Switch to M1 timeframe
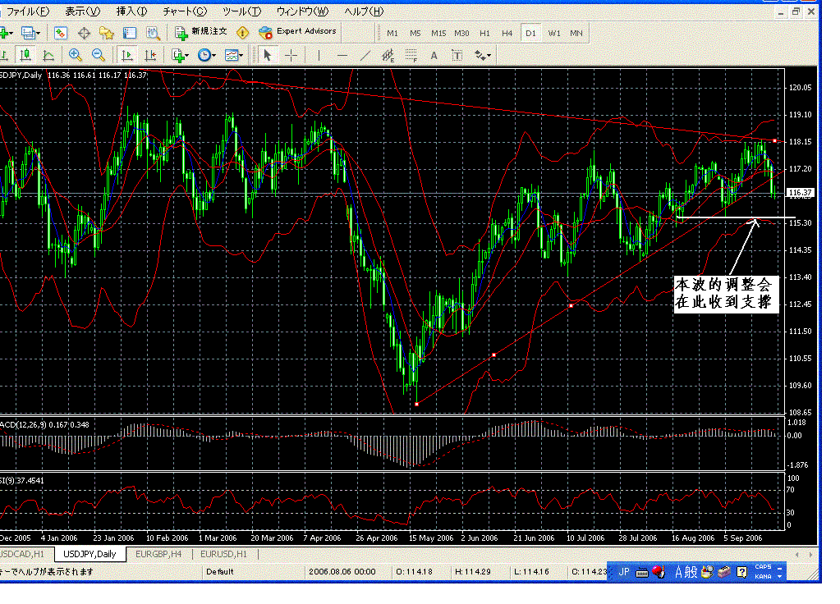The image size is (840, 604). (x=392, y=33)
